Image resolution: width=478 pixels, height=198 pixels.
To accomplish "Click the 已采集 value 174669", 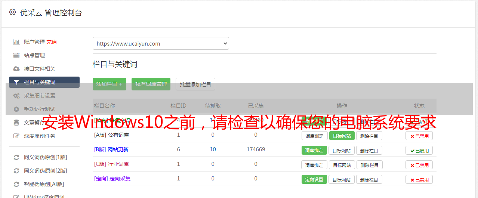I will pyautogui.click(x=256, y=149).
